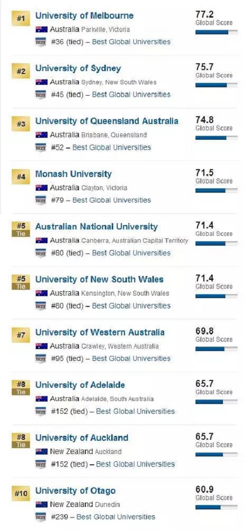Open University of Queensland Australia page
Image resolution: width=245 pixels, height=530 pixels.
(x=107, y=121)
